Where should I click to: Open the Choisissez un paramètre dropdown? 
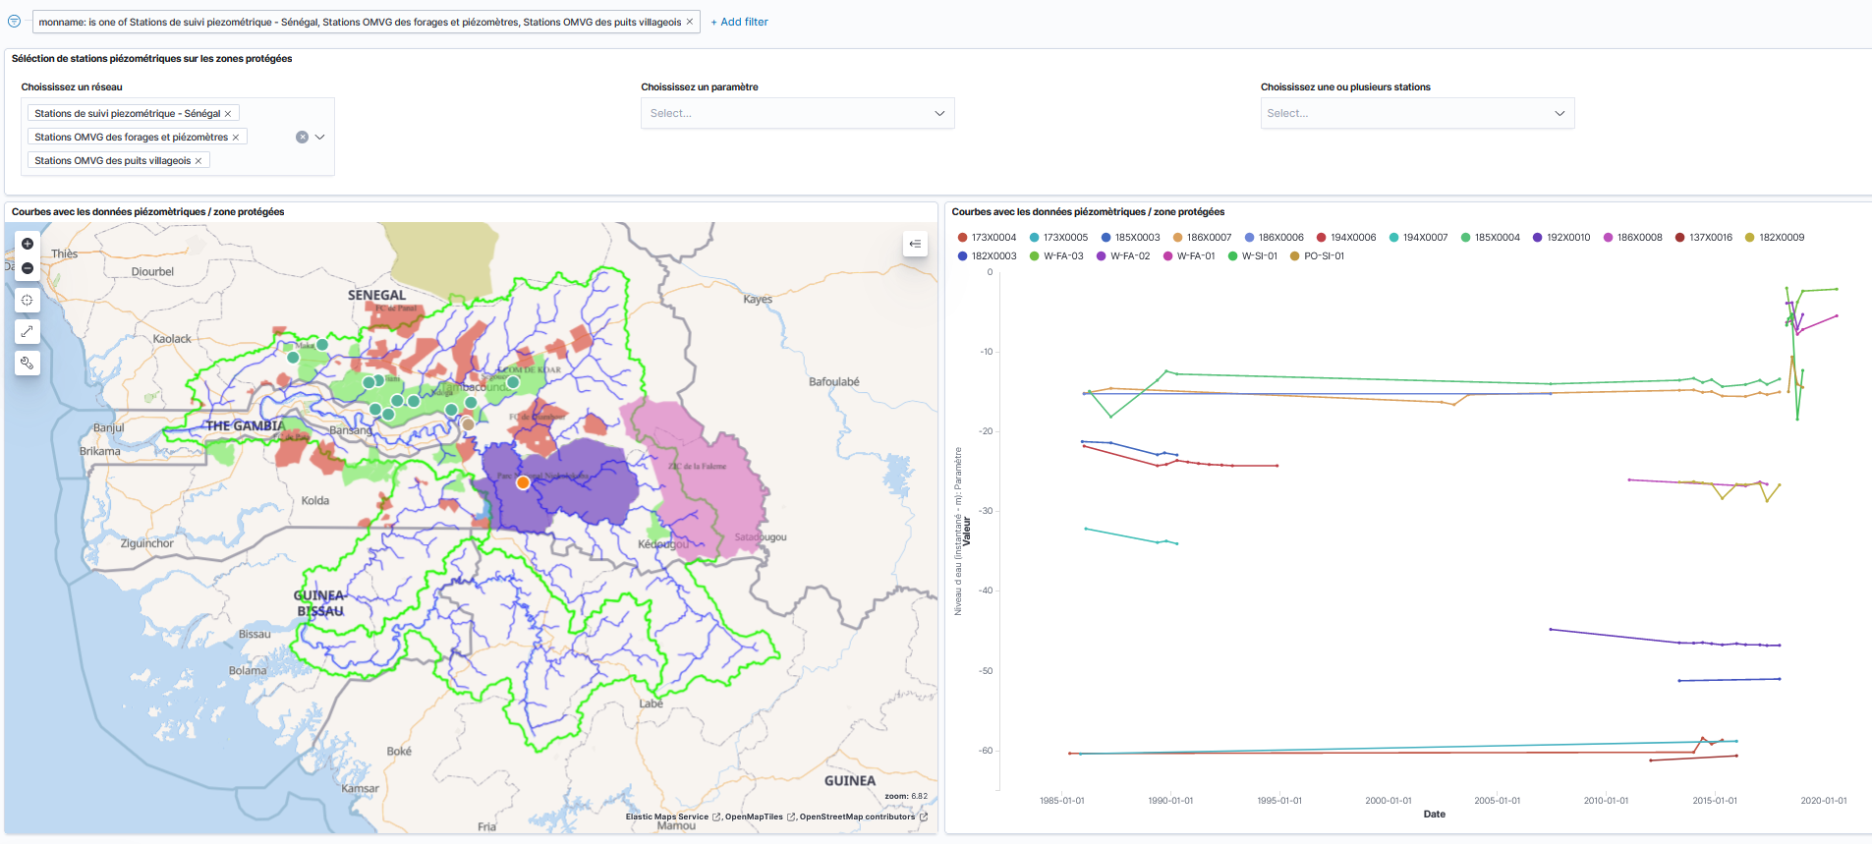(797, 113)
